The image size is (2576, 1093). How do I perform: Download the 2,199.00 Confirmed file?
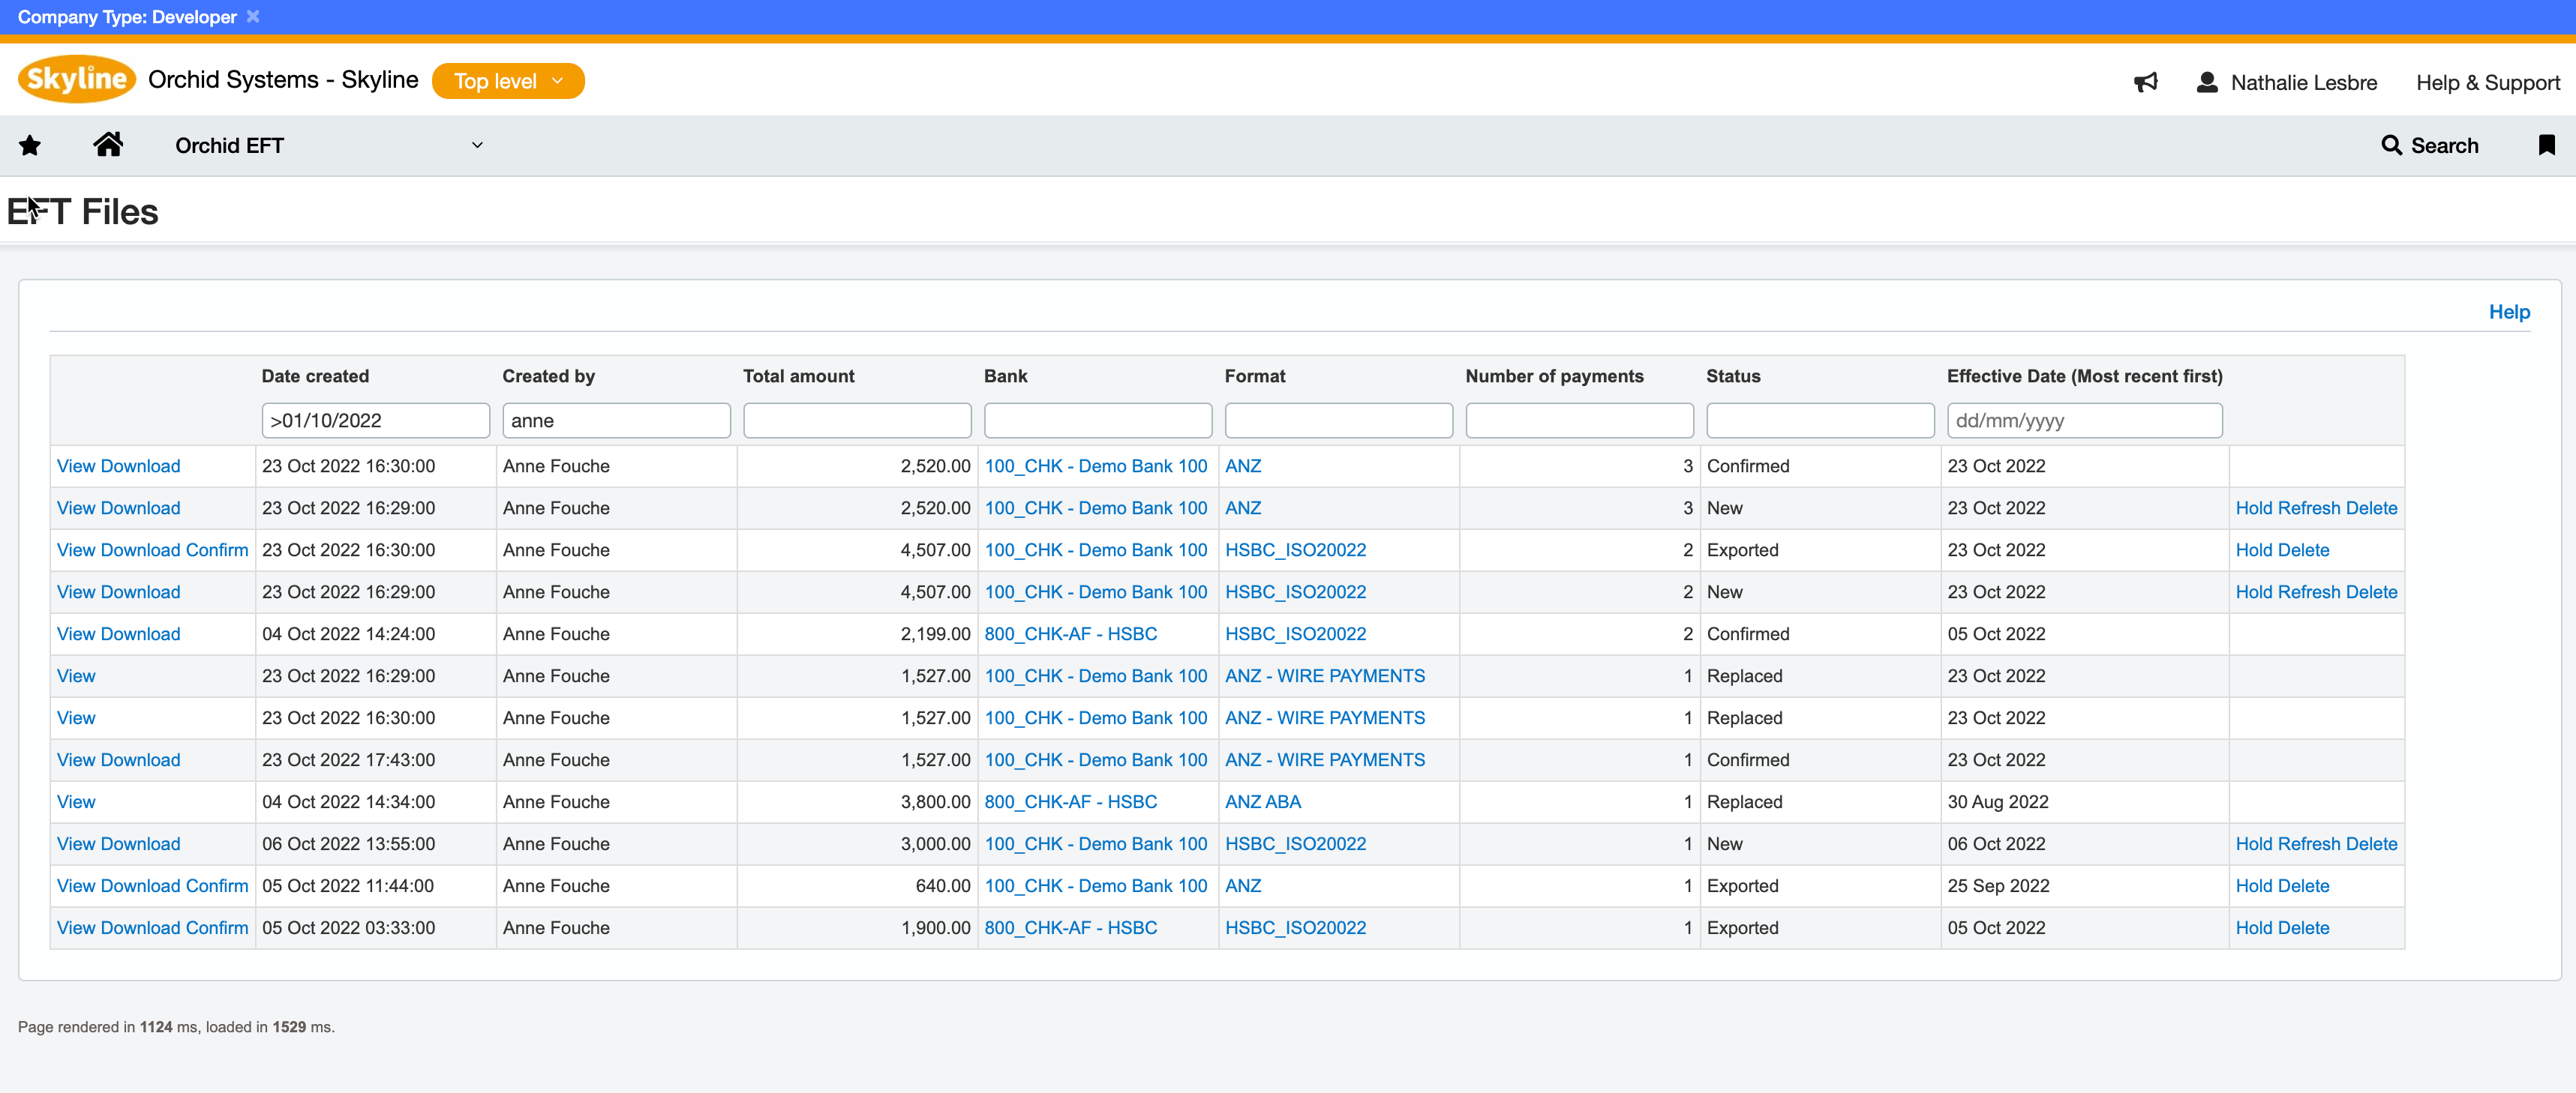click(x=140, y=634)
